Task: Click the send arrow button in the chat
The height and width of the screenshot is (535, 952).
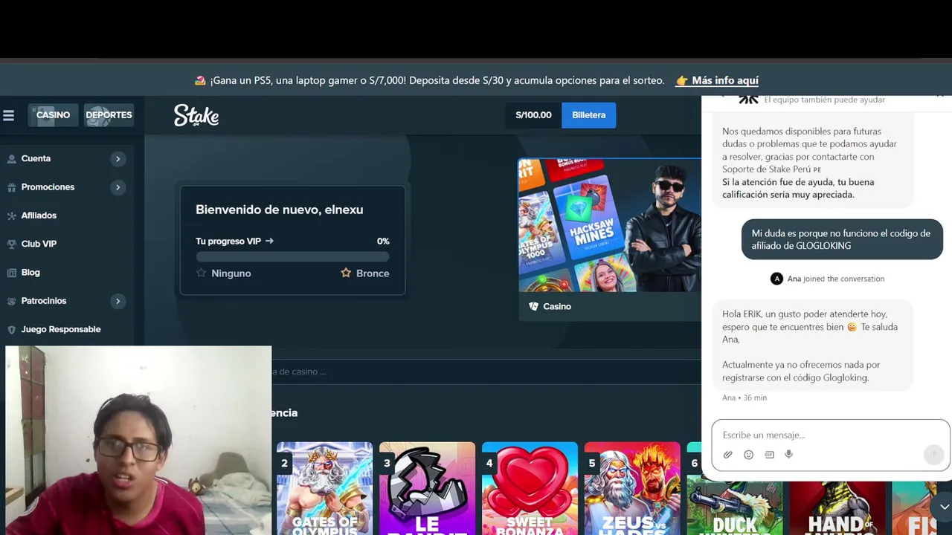Action: (933, 455)
